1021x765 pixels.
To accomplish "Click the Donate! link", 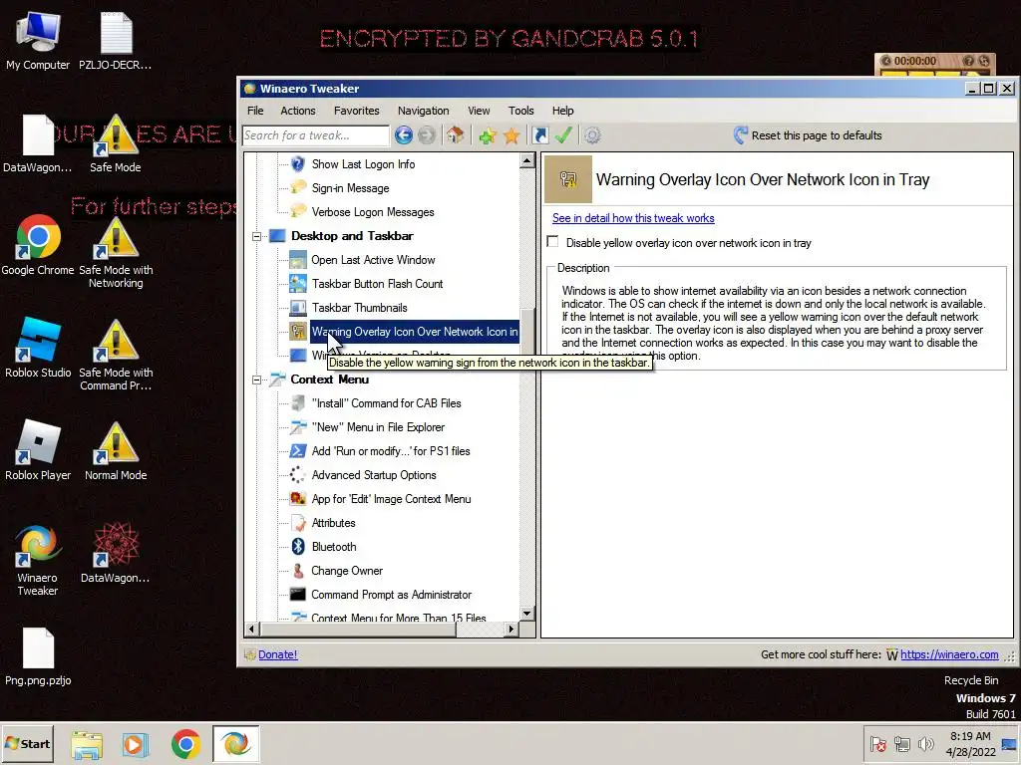I will coord(277,654).
